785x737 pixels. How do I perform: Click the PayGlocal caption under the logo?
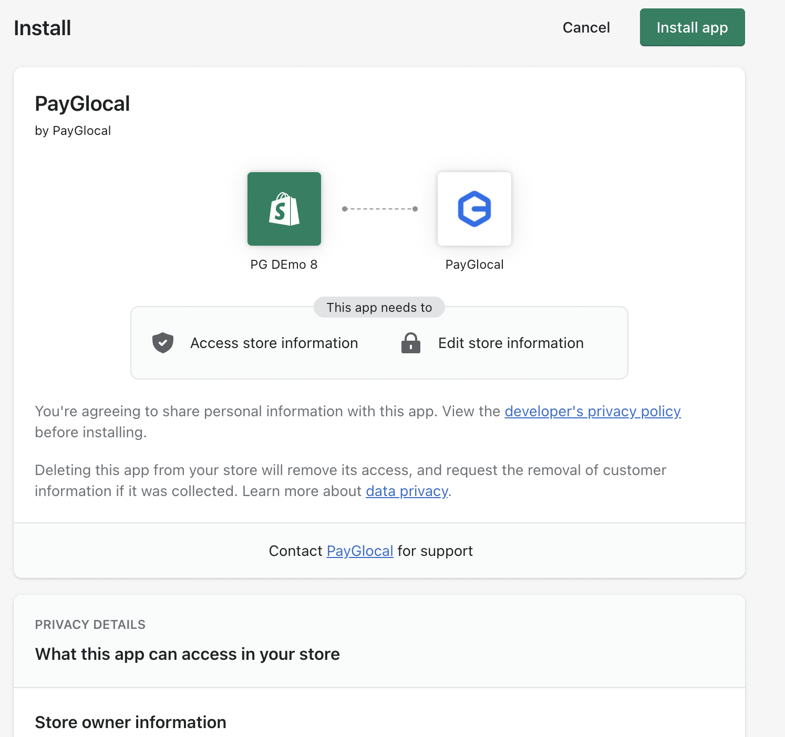(474, 265)
